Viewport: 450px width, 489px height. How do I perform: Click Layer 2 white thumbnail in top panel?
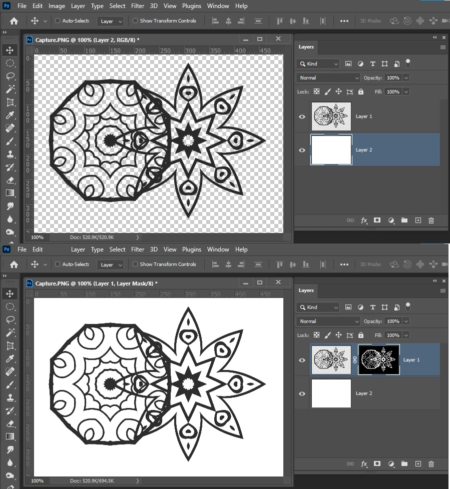pos(331,149)
